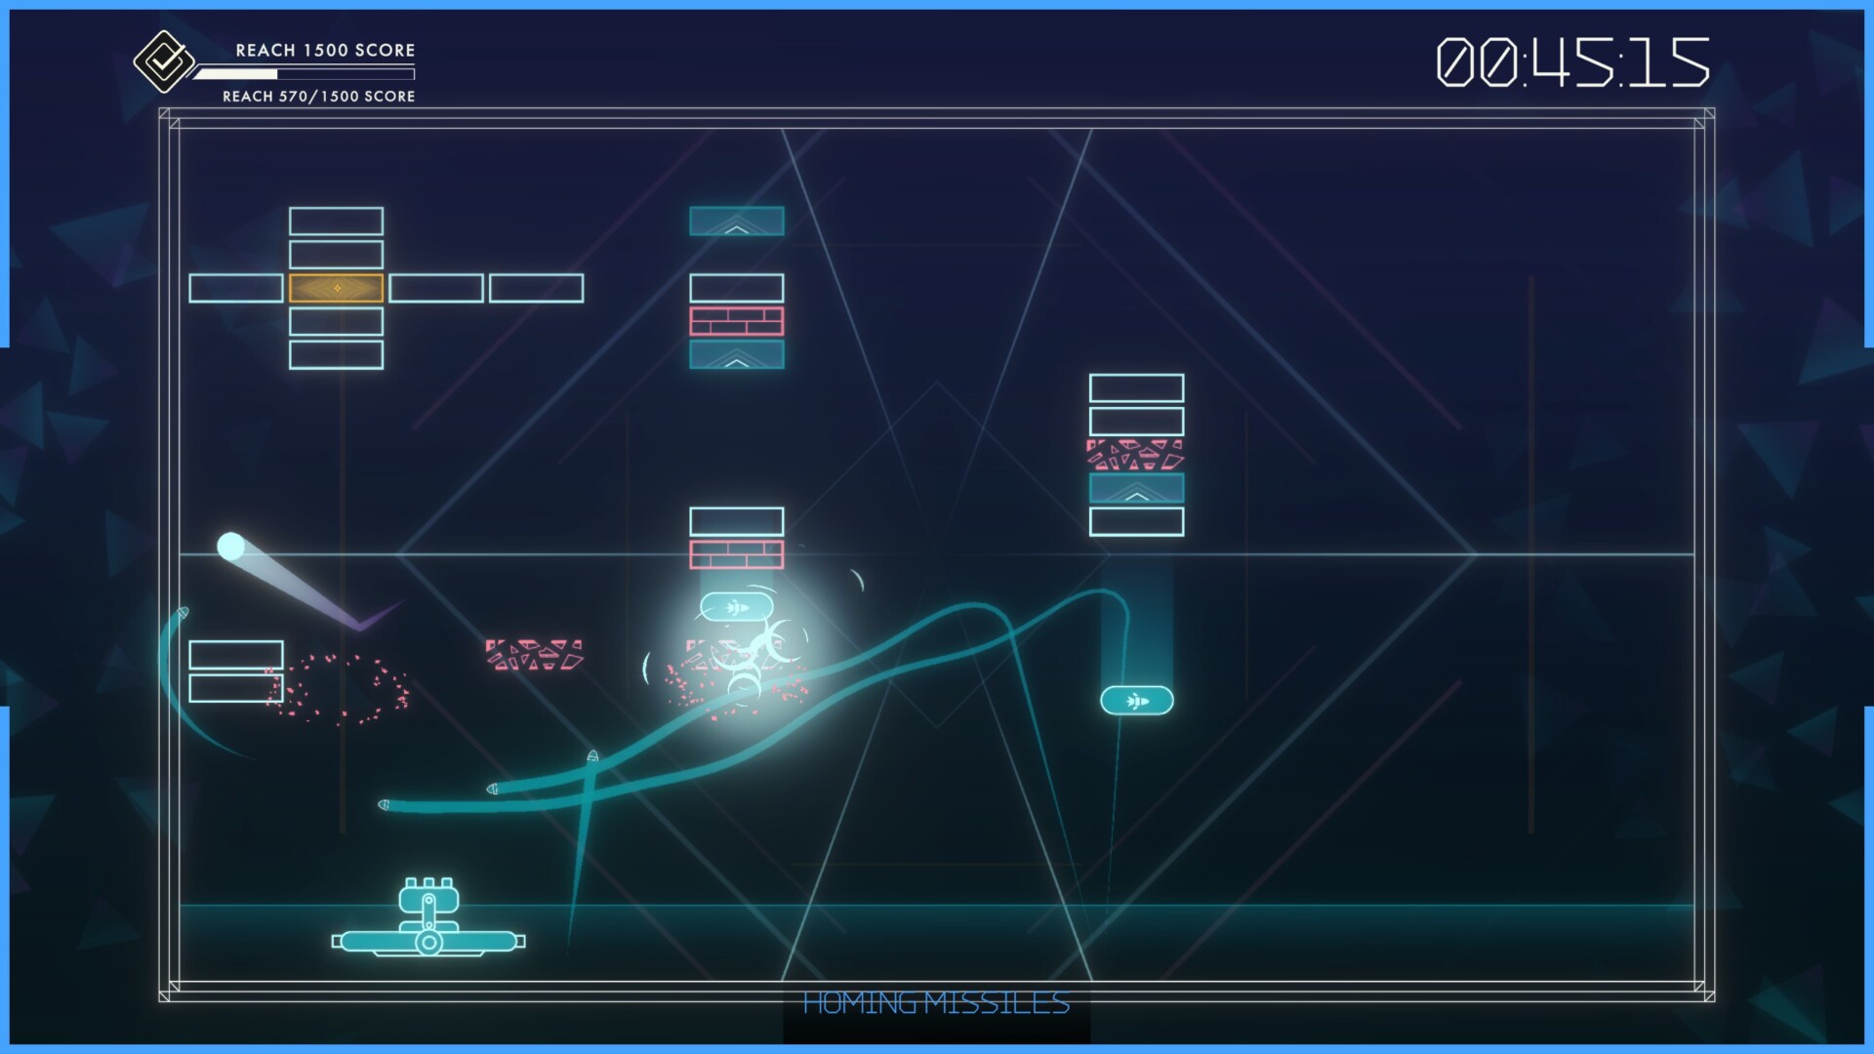Image resolution: width=1874 pixels, height=1054 pixels.
Task: Click the top outlined brick in right column
Action: 1136,388
